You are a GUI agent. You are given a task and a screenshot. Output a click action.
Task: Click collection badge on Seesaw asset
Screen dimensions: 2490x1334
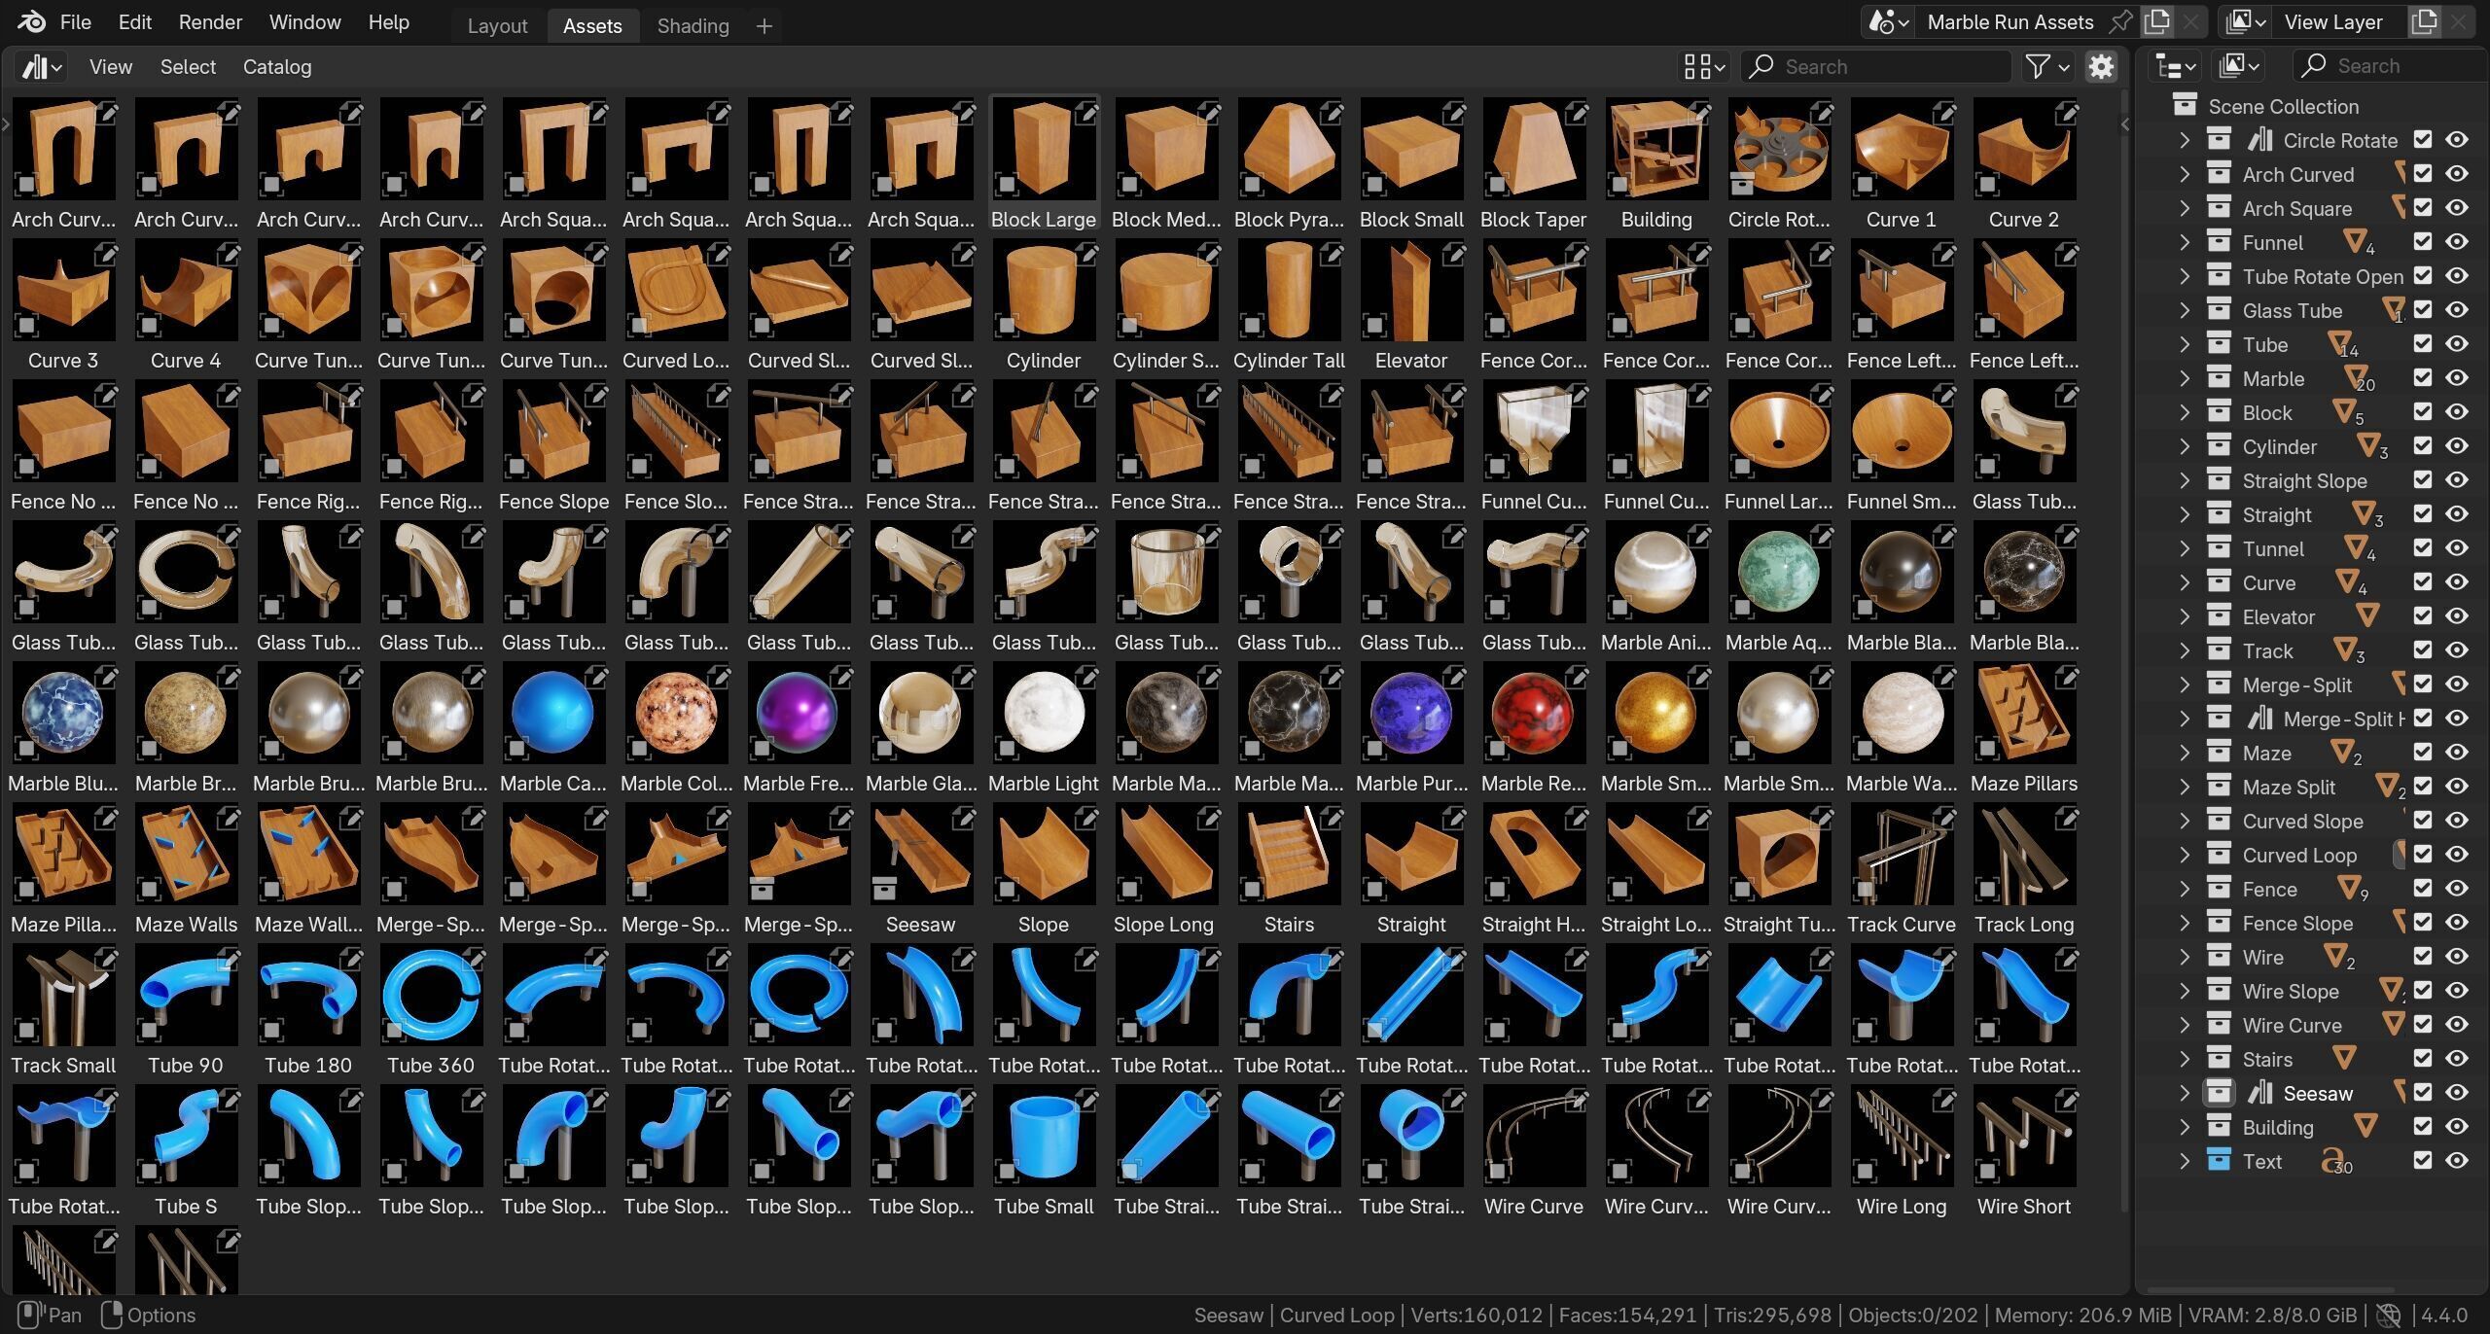pyautogui.click(x=884, y=888)
